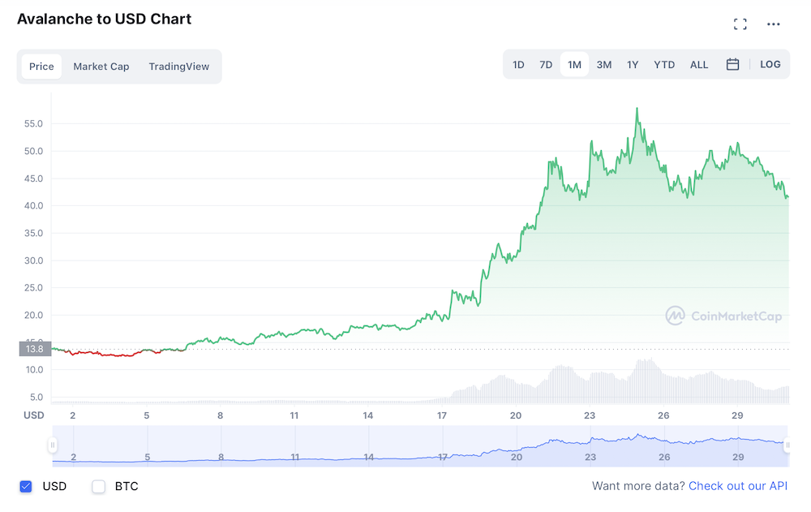Viewport: 811px width, 512px height.
Task: Select the YTD time range
Action: (x=664, y=65)
